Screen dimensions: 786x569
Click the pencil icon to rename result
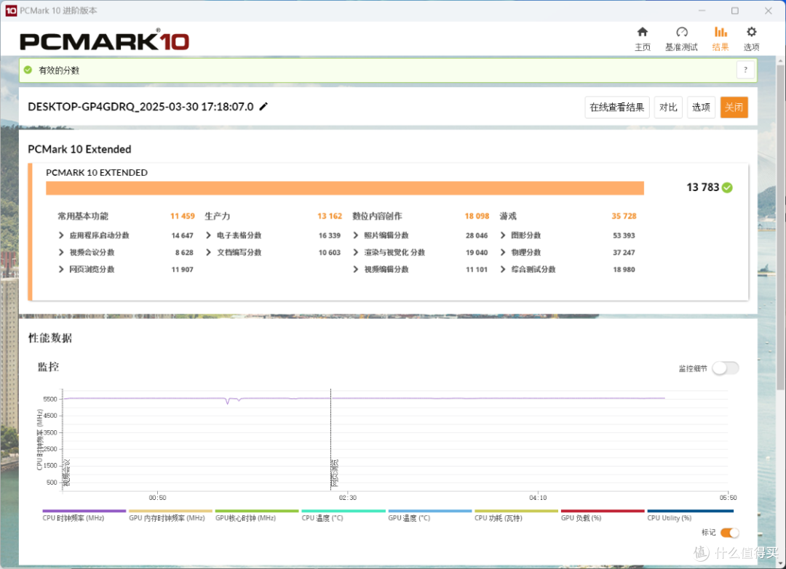coord(263,107)
